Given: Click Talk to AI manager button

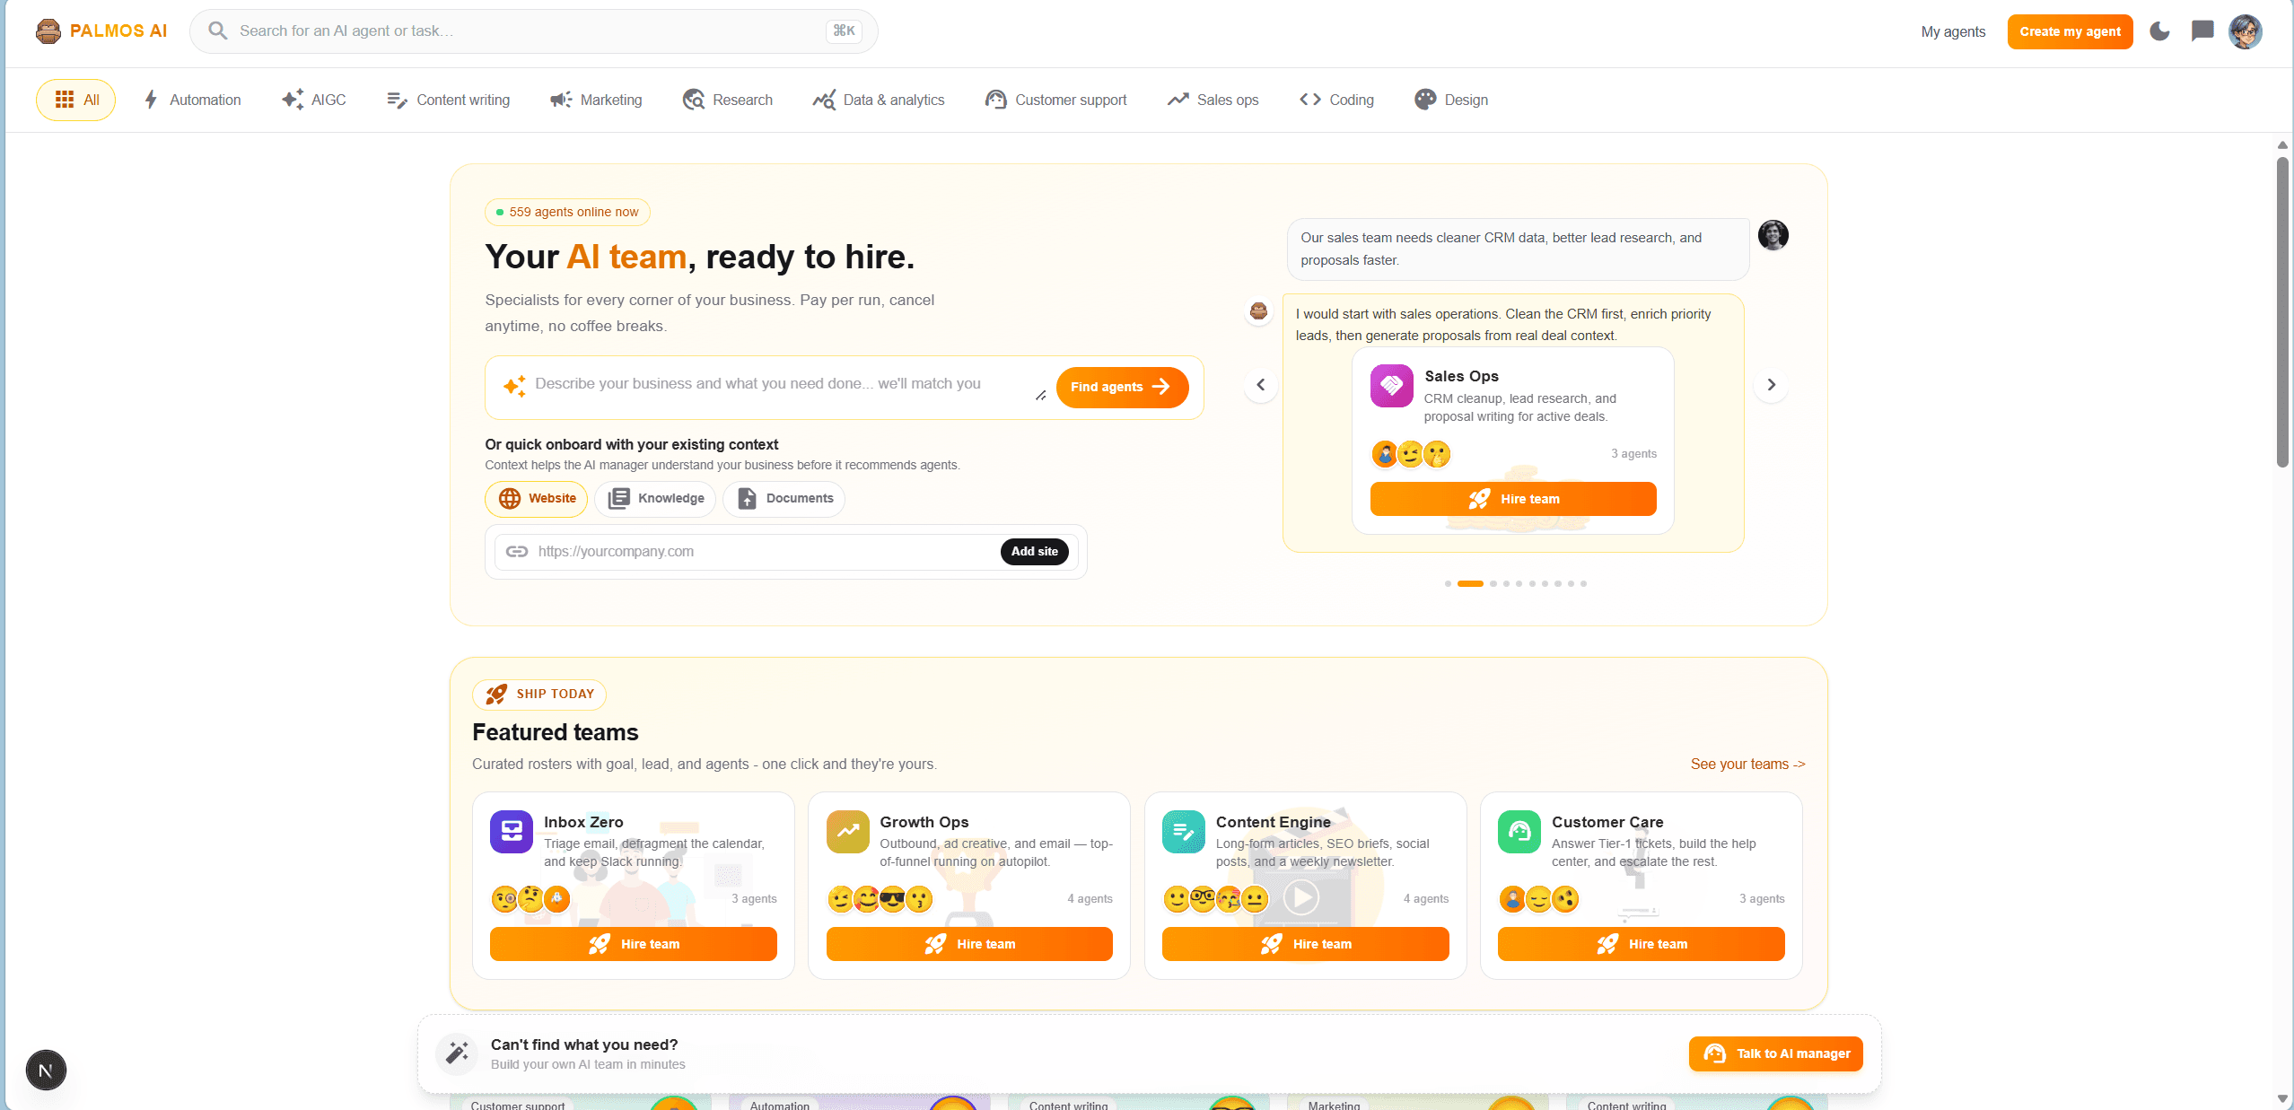Looking at the screenshot, I should tap(1776, 1053).
